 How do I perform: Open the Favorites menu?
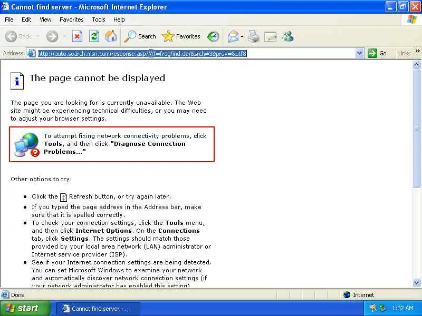click(x=72, y=19)
